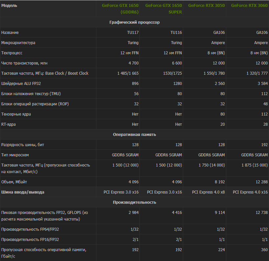
Task: Click the 'Объем, Мбайт' row label
Action: click(x=14, y=182)
